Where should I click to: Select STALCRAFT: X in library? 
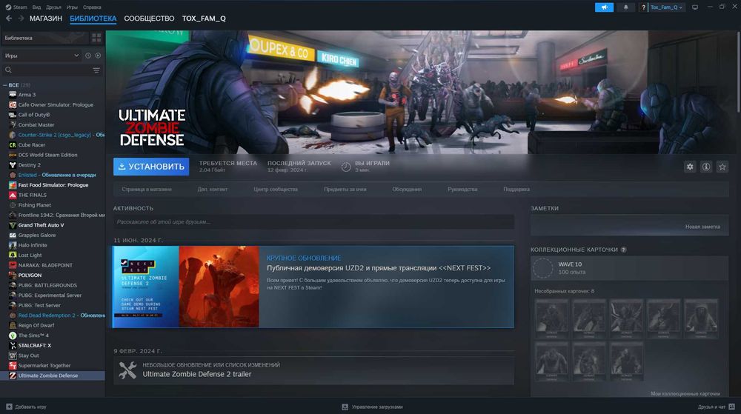tap(35, 346)
